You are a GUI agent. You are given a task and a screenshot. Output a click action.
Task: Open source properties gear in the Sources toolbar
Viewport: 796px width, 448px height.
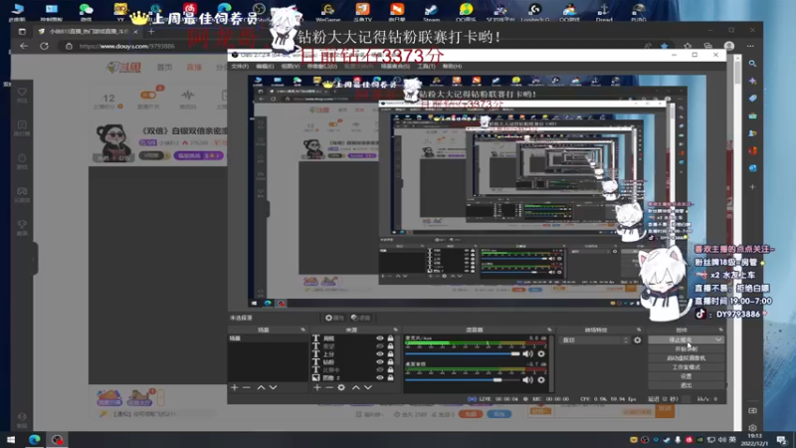point(341,387)
